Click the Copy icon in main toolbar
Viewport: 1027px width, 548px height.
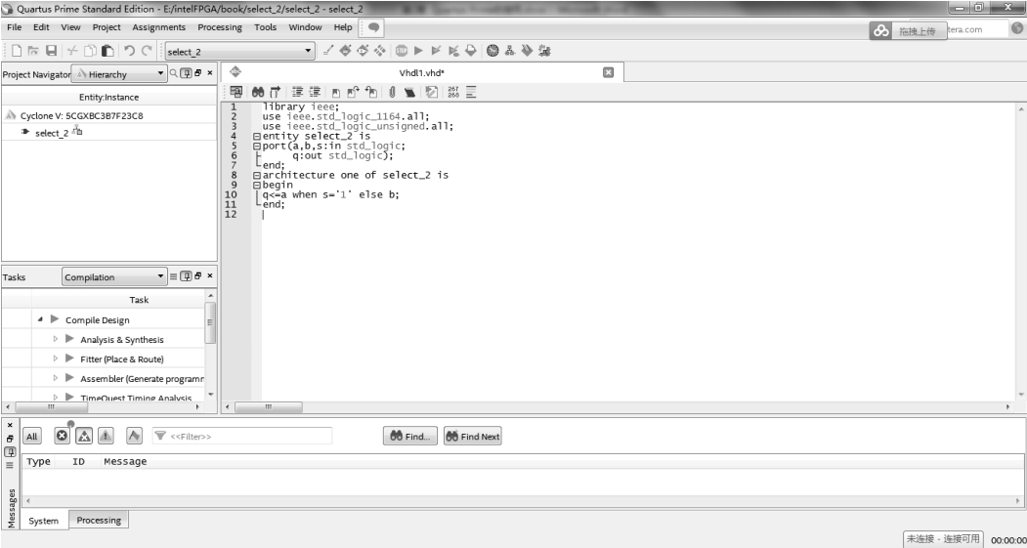pos(90,51)
